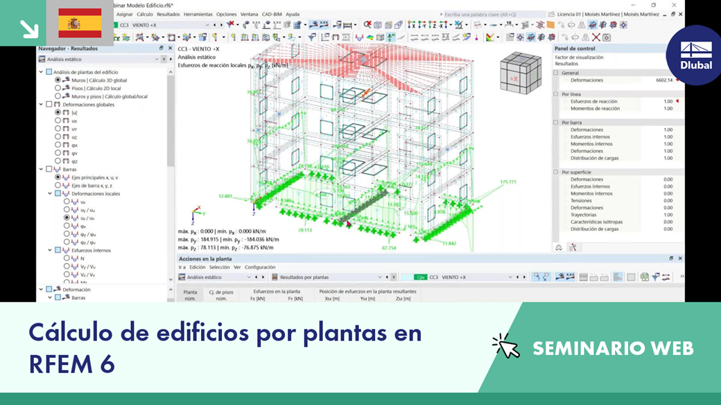Collapse the Deformaciones globales tree node
This screenshot has height=405, width=721.
point(42,105)
